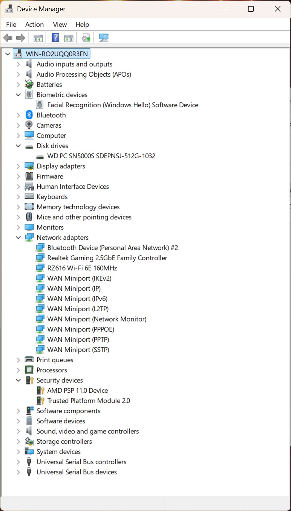Toggle the console tree pane

(38, 37)
